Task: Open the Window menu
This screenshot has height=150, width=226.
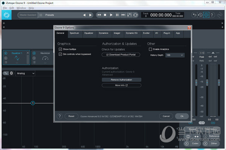Action: point(21,8)
